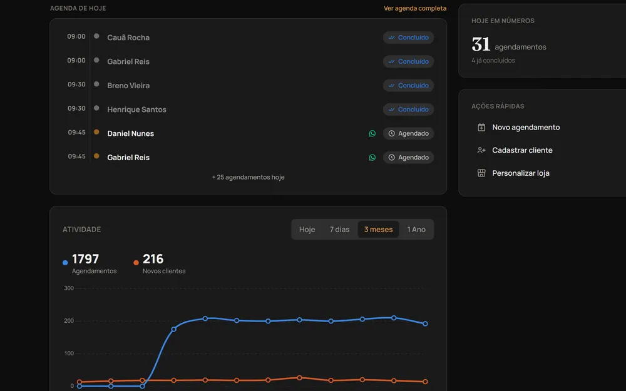Open Gabriel Reis 09:00 appointment name
Viewport: 626px width, 391px height.
[128, 61]
